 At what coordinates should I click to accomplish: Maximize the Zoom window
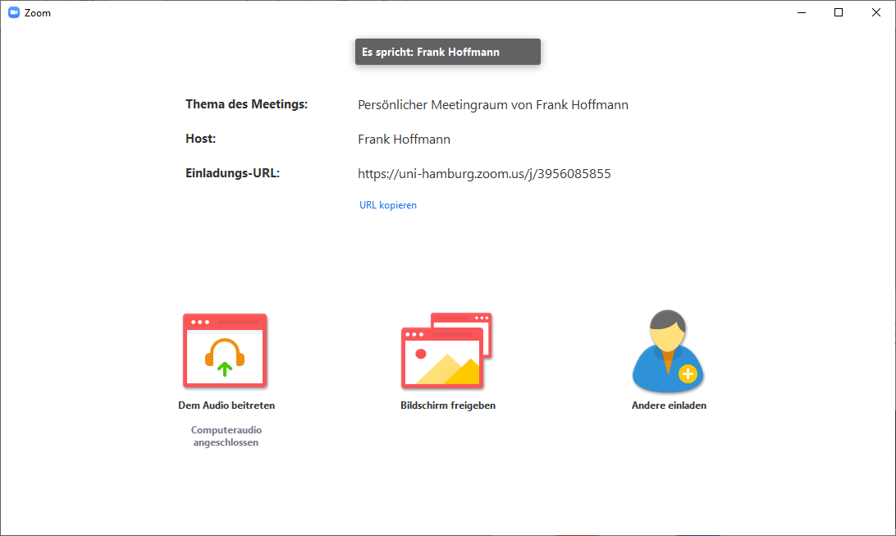(839, 12)
